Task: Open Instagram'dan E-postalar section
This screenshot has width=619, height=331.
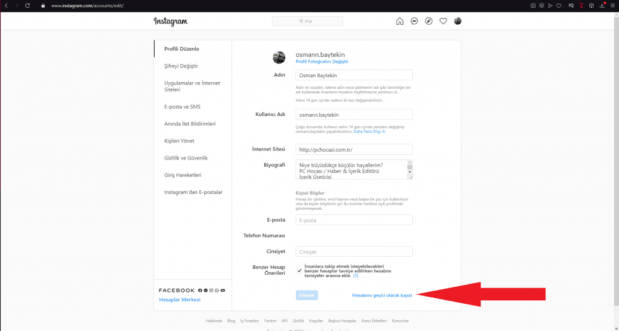Action: [193, 192]
